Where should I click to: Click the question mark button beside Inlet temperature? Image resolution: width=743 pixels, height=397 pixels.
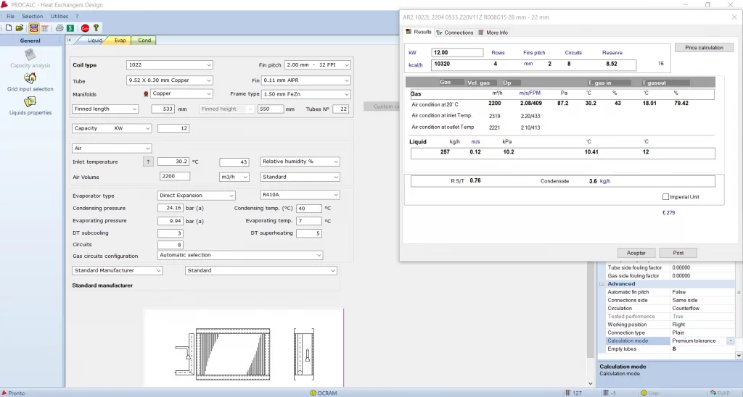coord(148,162)
